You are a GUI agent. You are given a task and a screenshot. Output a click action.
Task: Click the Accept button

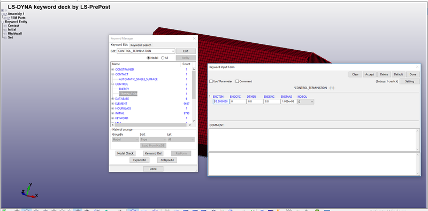pyautogui.click(x=370, y=74)
